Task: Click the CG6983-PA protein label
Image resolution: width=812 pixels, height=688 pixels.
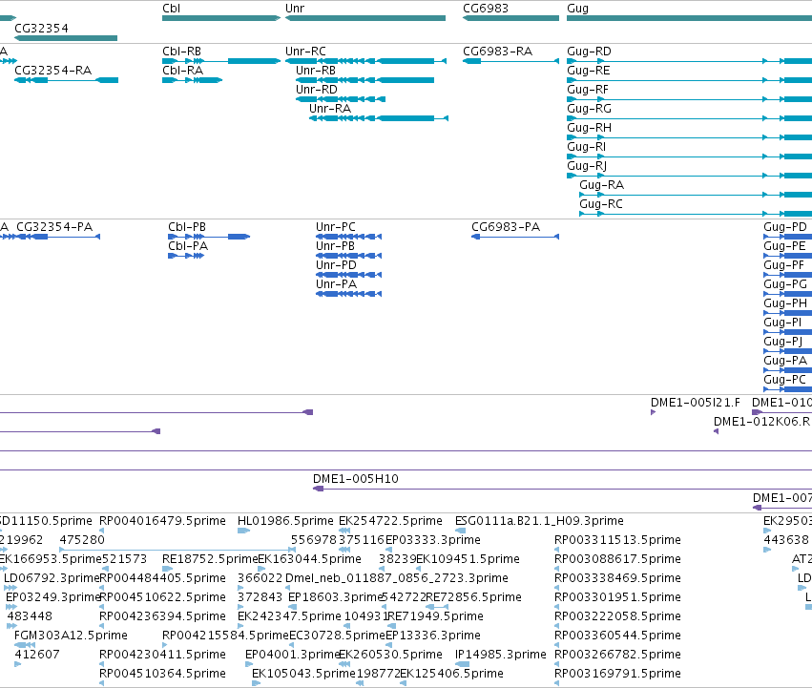Action: point(506,227)
